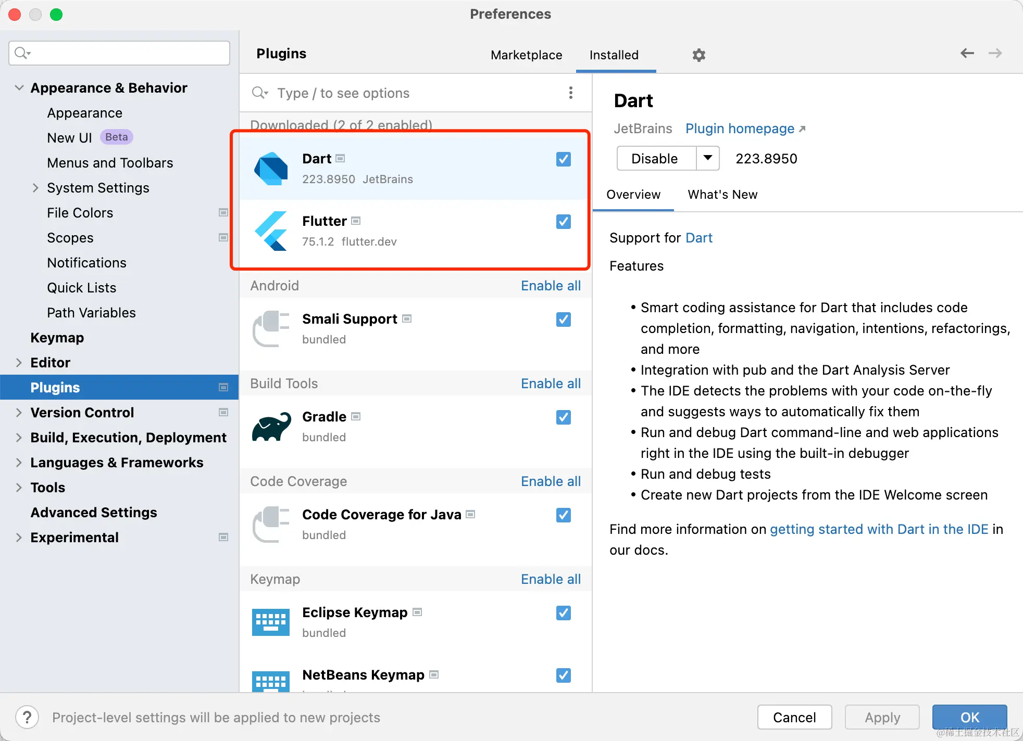The image size is (1023, 741).
Task: Select Keymap in the settings tree
Action: coord(57,337)
